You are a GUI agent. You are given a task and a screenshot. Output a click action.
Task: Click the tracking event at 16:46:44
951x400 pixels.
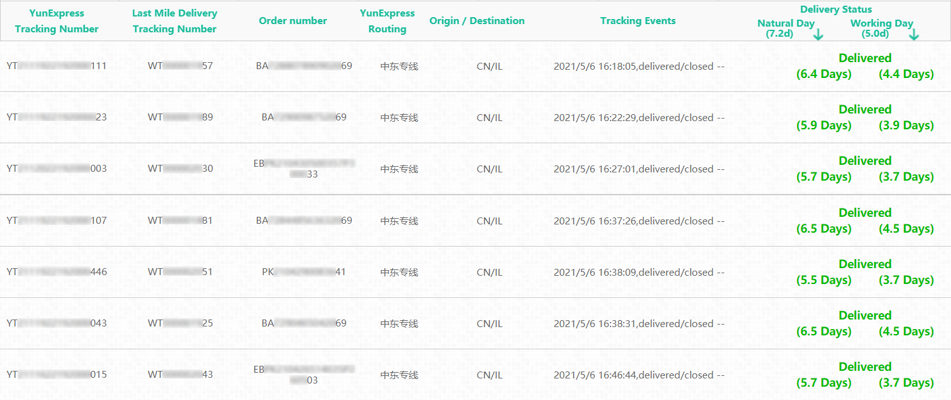pos(638,375)
